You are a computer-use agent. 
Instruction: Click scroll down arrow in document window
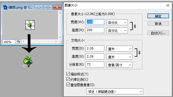(60, 37)
